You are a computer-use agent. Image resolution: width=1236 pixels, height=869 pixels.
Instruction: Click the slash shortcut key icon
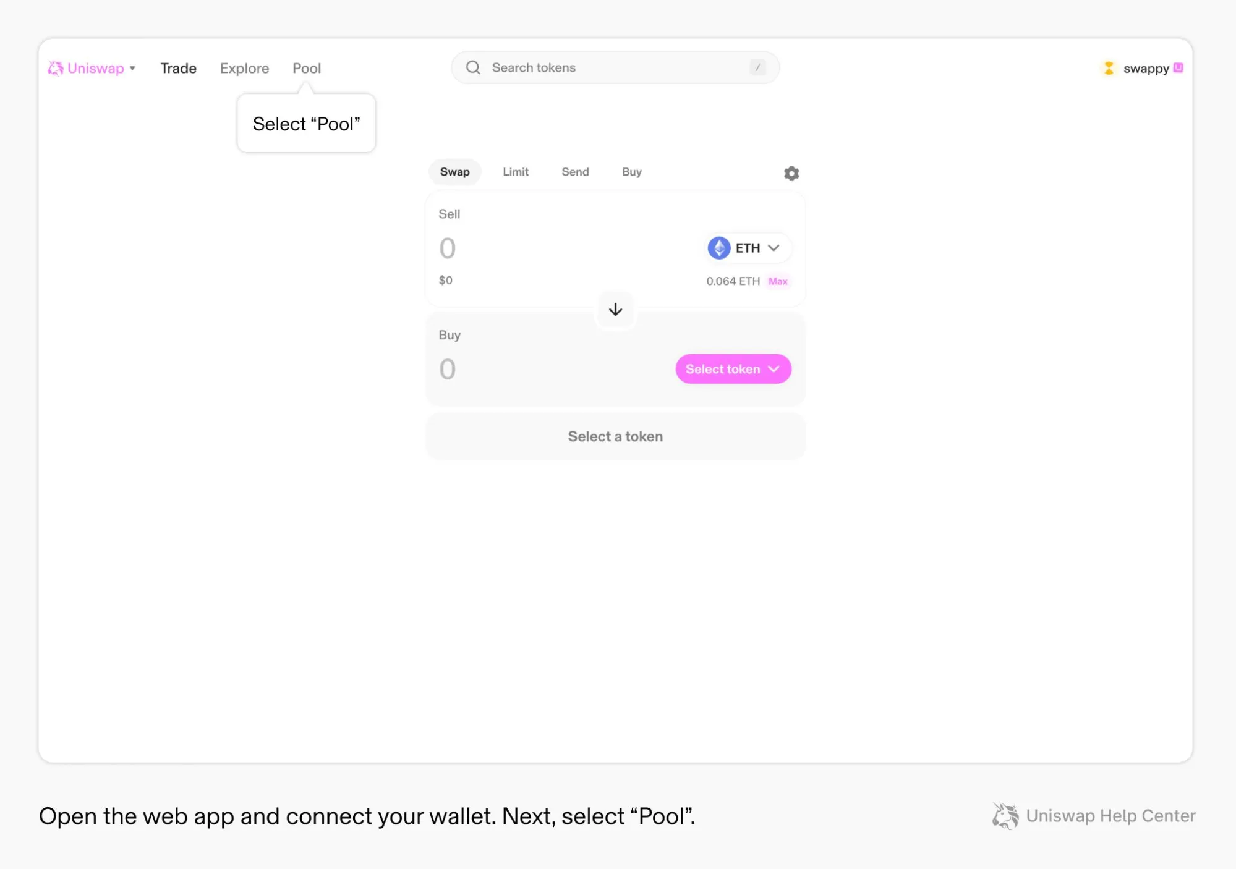coord(757,67)
